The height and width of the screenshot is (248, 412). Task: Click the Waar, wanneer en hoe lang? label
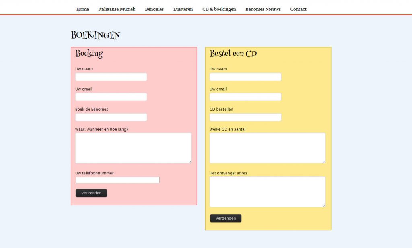[102, 129]
